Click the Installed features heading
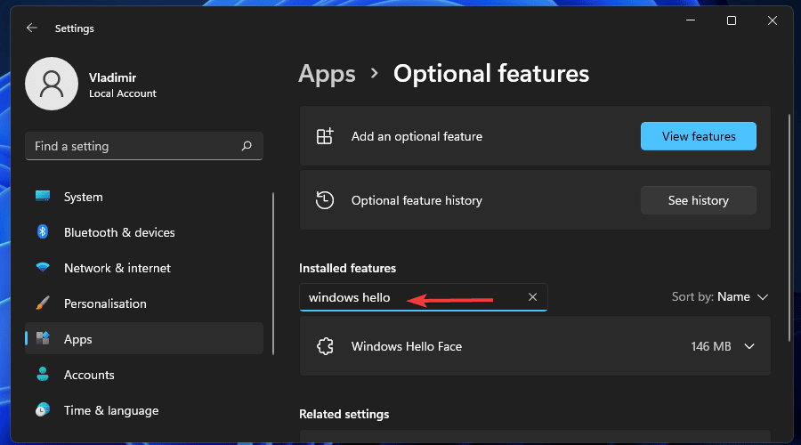 pos(347,268)
